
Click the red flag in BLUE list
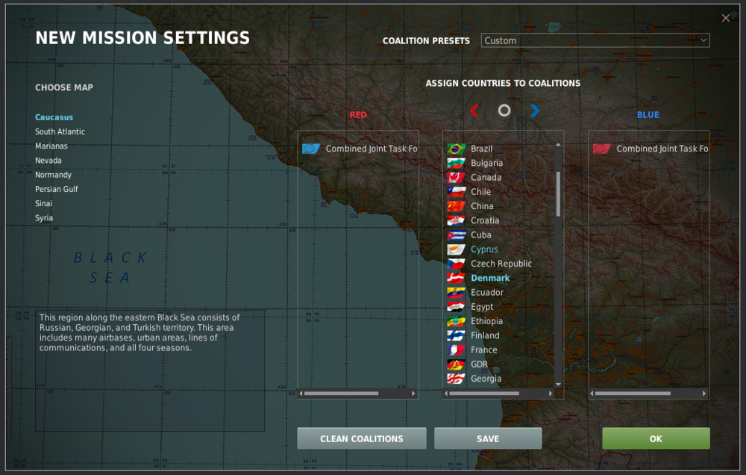[x=601, y=149]
